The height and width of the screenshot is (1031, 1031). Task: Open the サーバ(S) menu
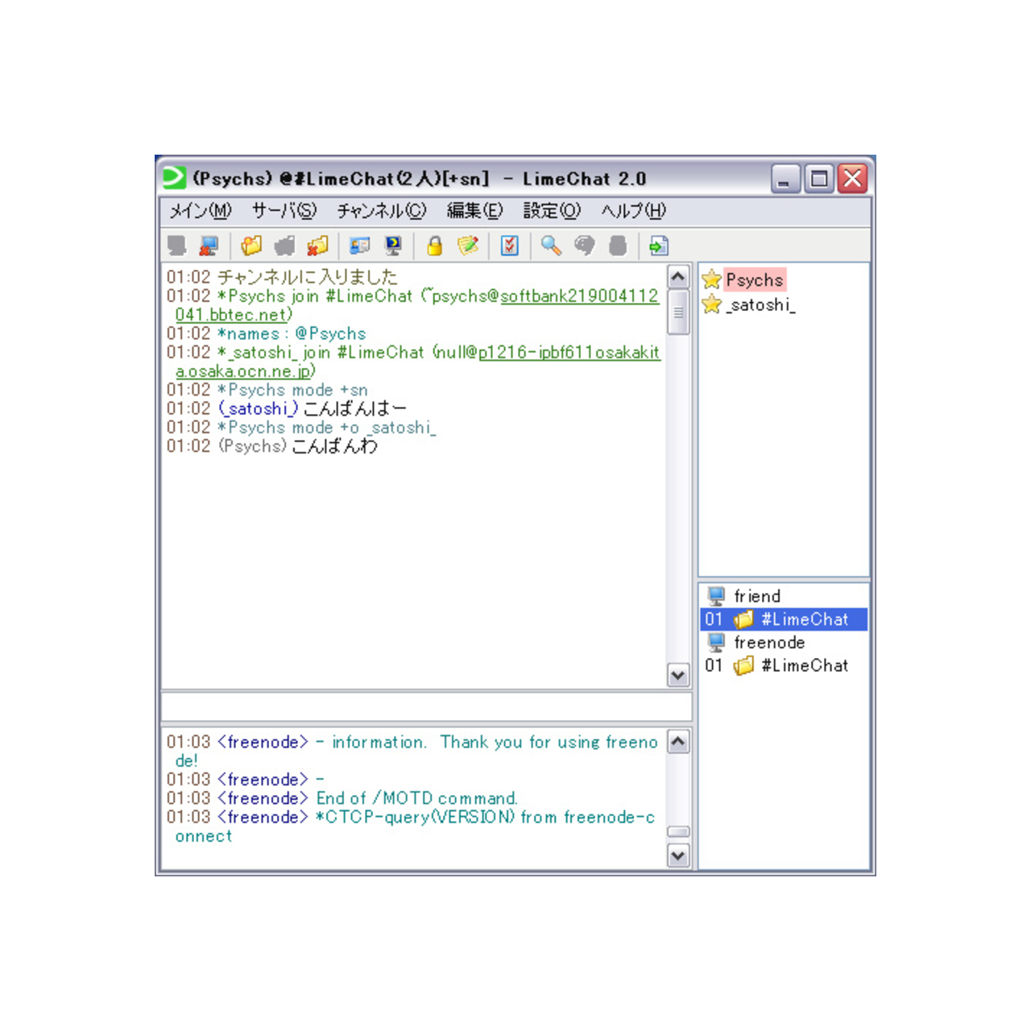(x=284, y=211)
